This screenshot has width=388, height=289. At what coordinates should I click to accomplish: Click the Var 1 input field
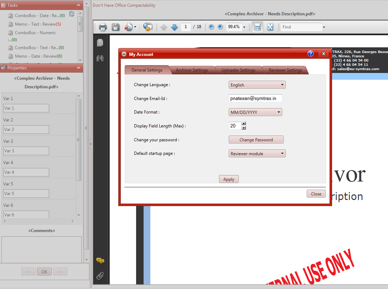coord(26,108)
